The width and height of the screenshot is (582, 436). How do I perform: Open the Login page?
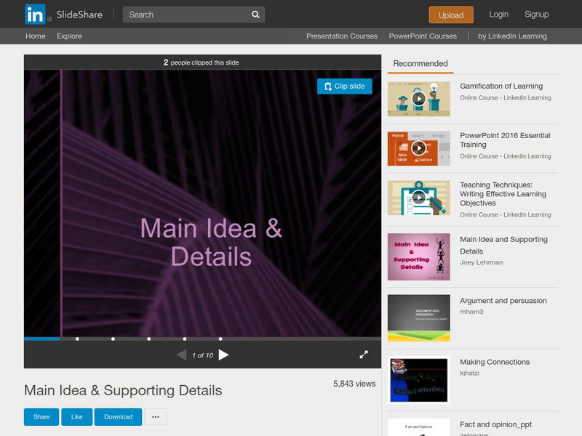(x=499, y=14)
